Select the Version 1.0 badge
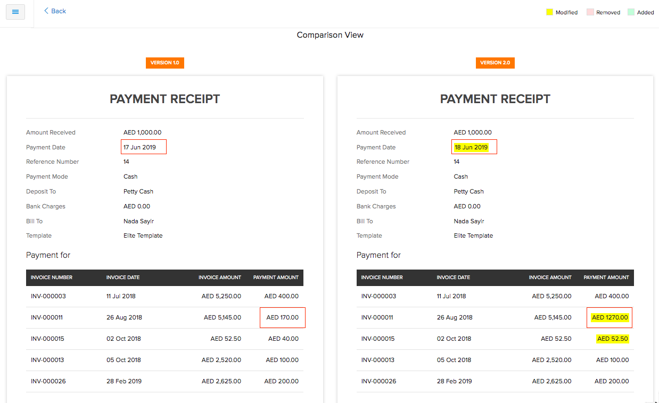 point(164,63)
